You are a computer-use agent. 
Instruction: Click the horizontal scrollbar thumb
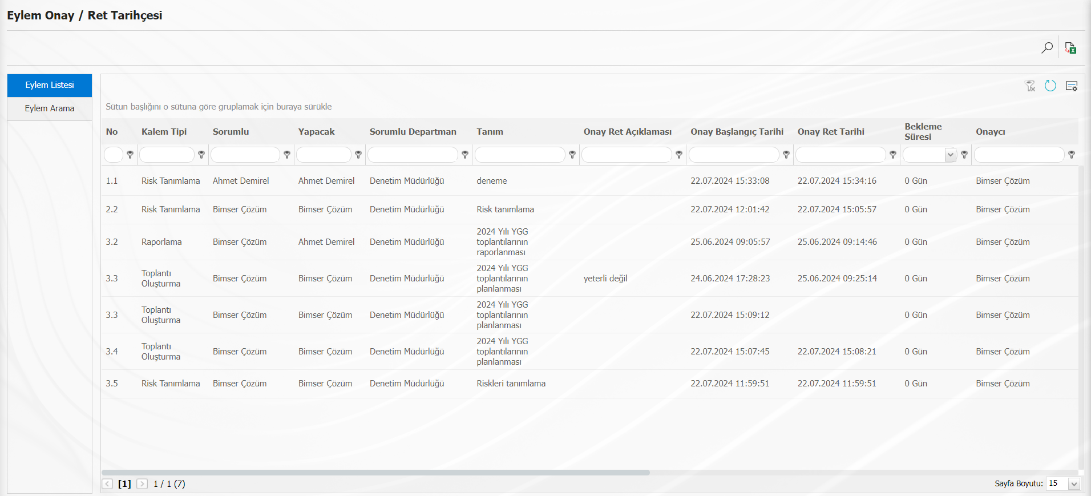coord(376,473)
